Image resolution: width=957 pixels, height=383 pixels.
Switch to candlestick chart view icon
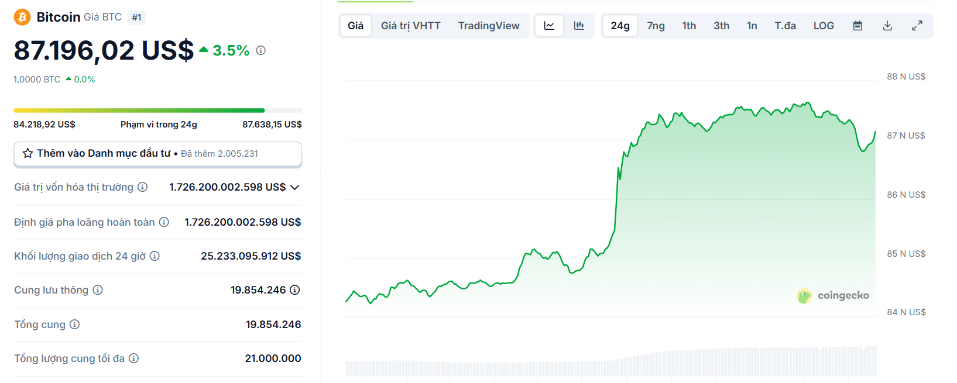pos(579,26)
